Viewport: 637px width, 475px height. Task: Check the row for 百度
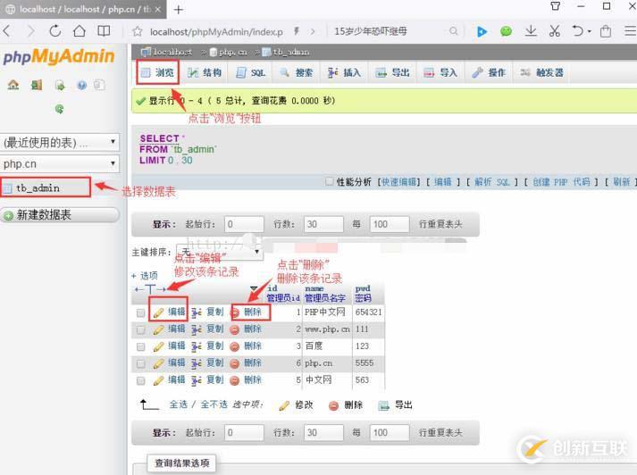pos(140,346)
